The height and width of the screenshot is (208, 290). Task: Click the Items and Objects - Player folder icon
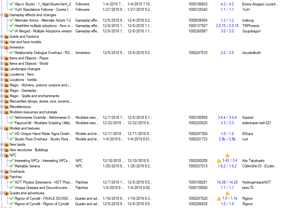[x=6, y=58]
